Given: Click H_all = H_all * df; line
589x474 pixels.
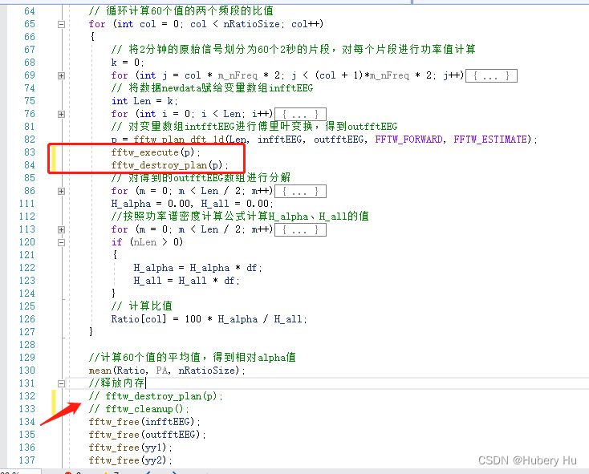Looking at the screenshot, I should click(x=186, y=281).
